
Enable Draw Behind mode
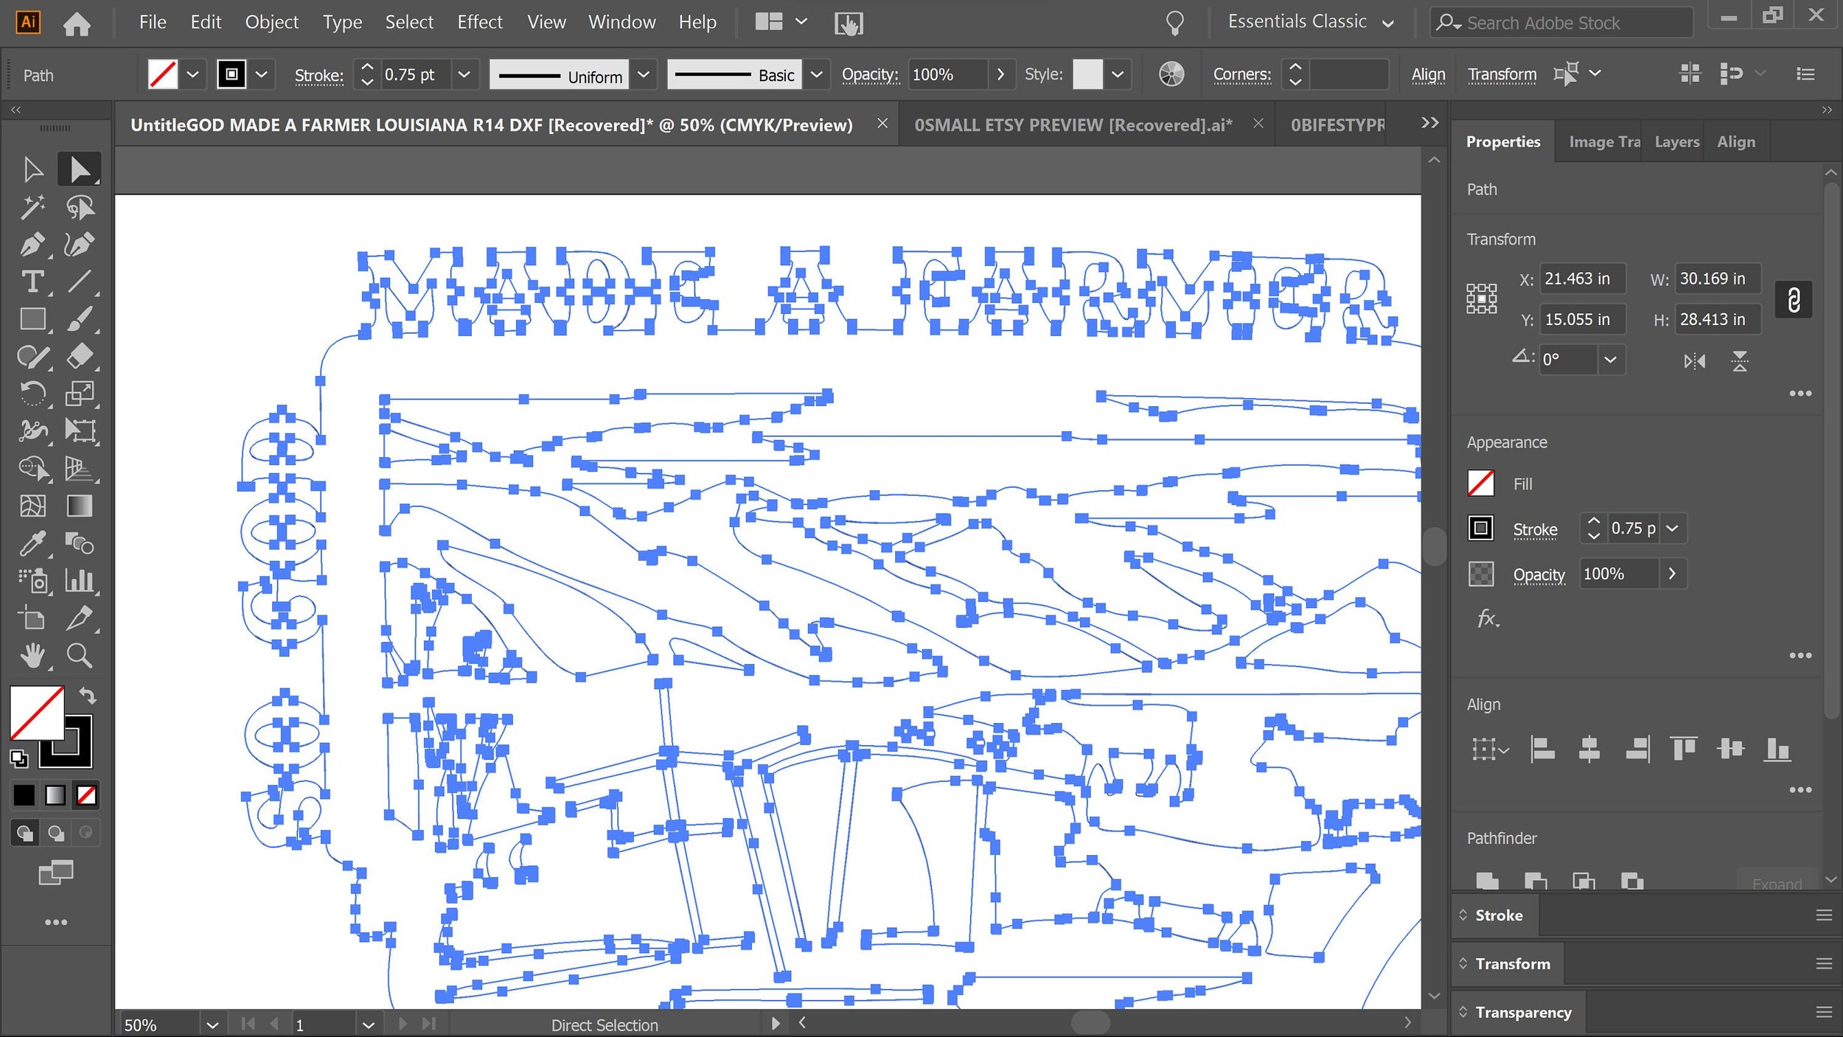pos(56,833)
